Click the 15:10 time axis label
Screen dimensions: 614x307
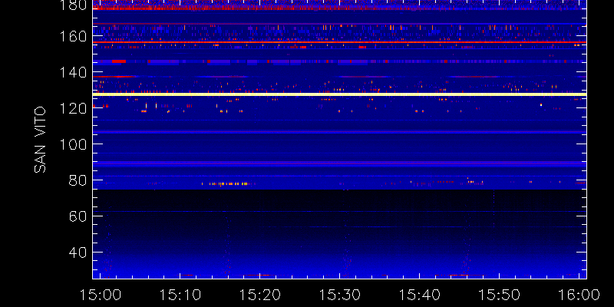click(180, 295)
